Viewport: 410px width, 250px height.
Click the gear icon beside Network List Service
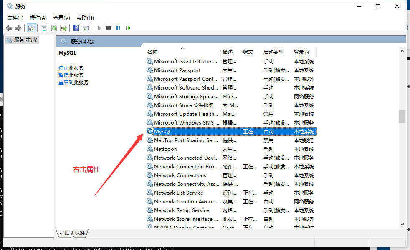(149, 192)
